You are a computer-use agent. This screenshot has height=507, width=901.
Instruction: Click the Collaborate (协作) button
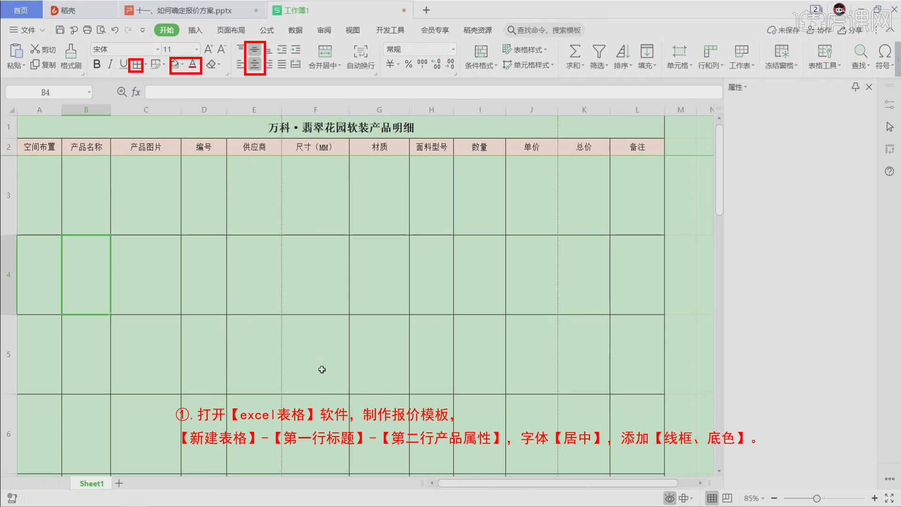819,30
